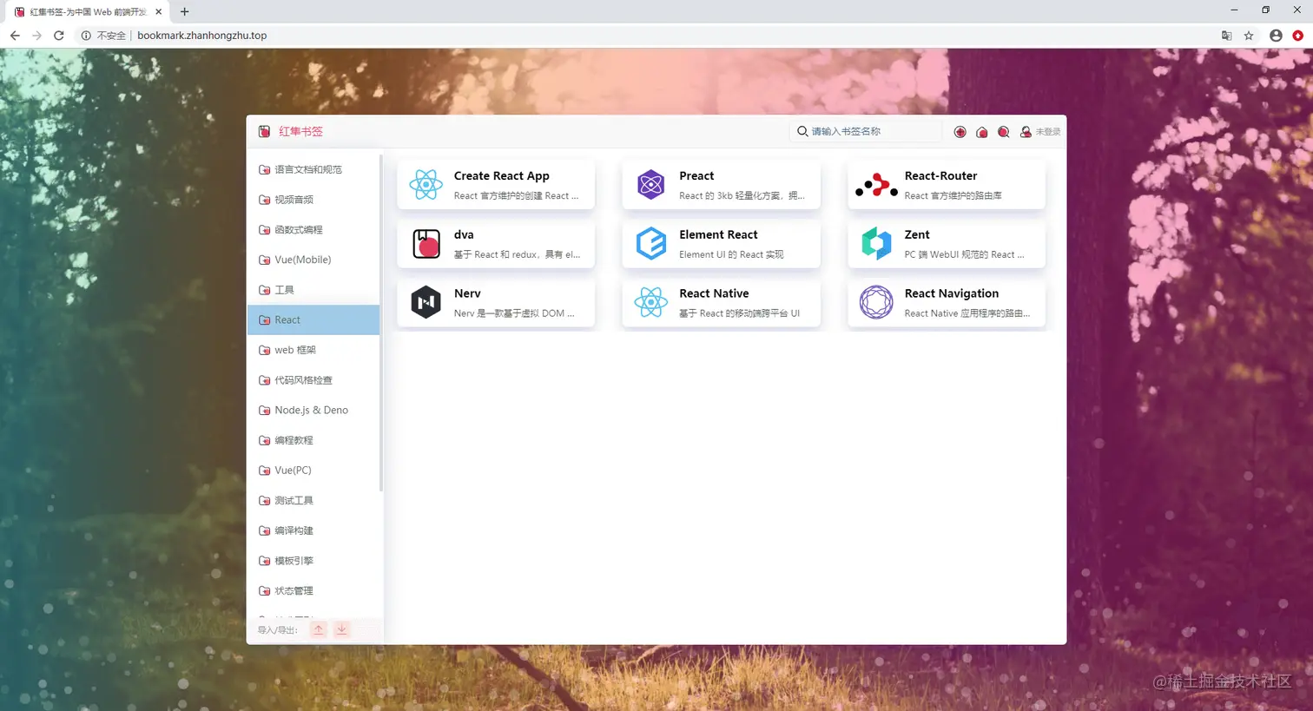This screenshot has height=711, width=1313.
Task: Select the Vue(PC) category
Action: [x=313, y=470]
